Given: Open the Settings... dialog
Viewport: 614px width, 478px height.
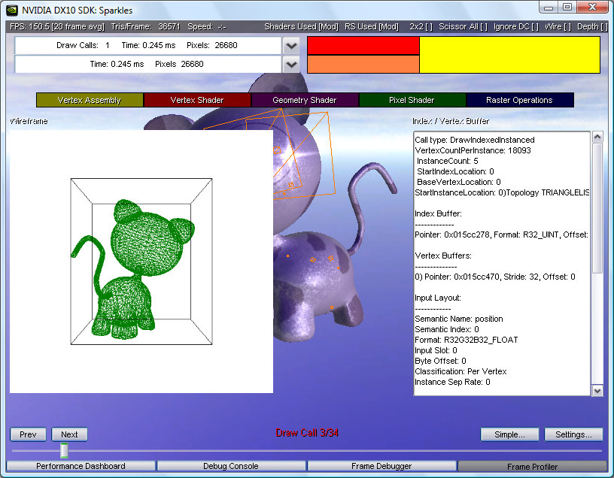Looking at the screenshot, I should 573,434.
